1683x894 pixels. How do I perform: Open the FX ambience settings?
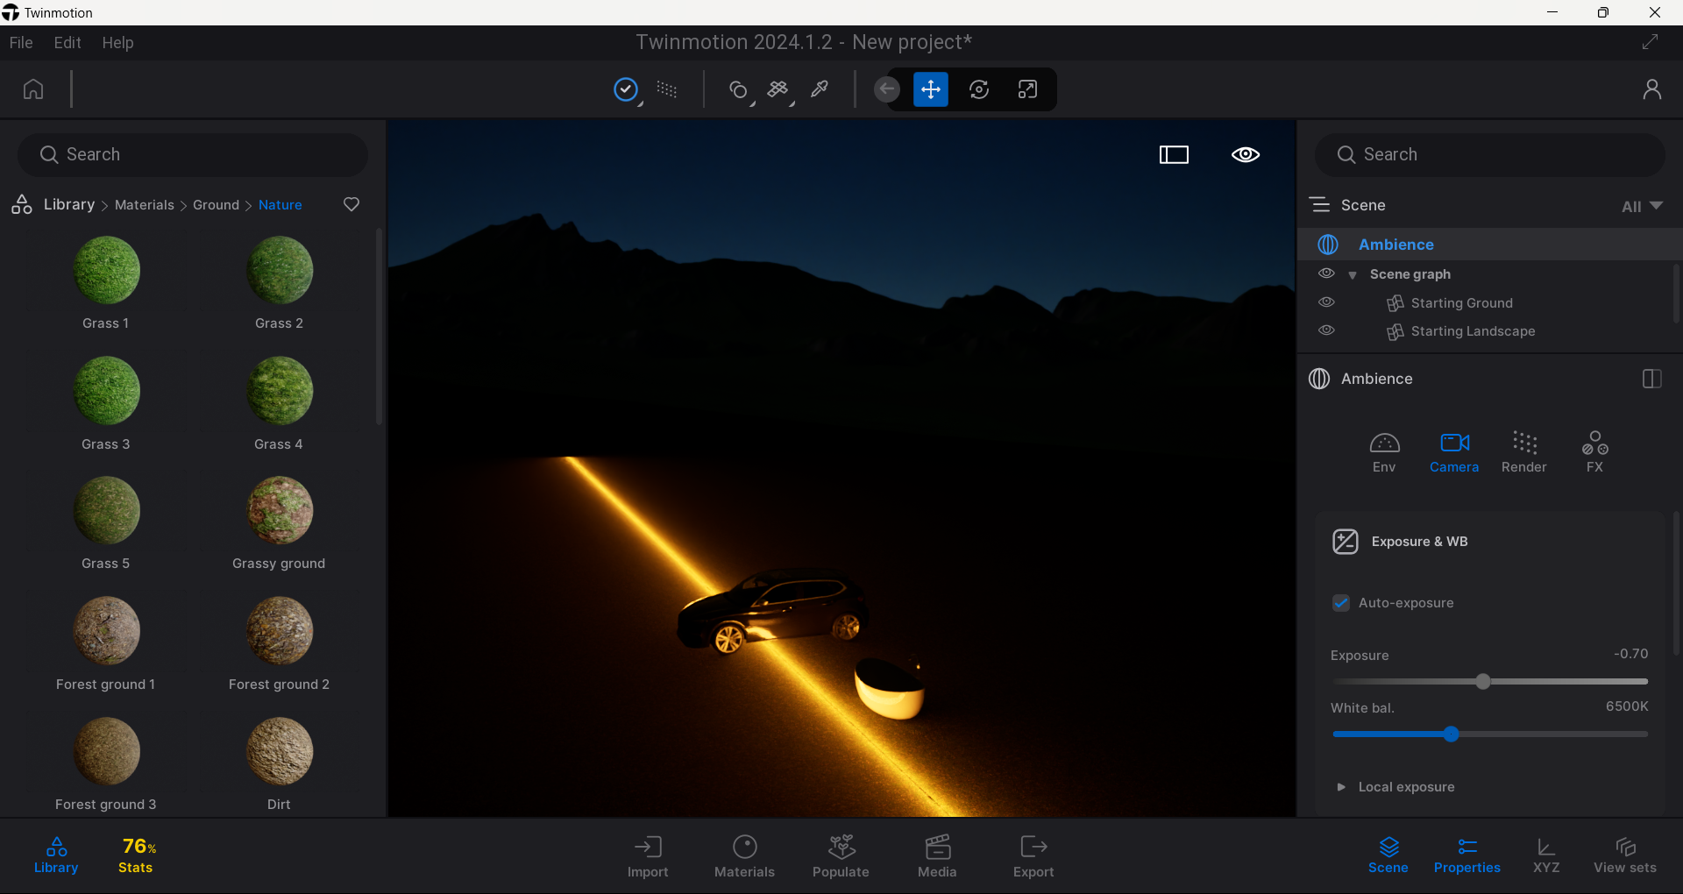point(1594,452)
